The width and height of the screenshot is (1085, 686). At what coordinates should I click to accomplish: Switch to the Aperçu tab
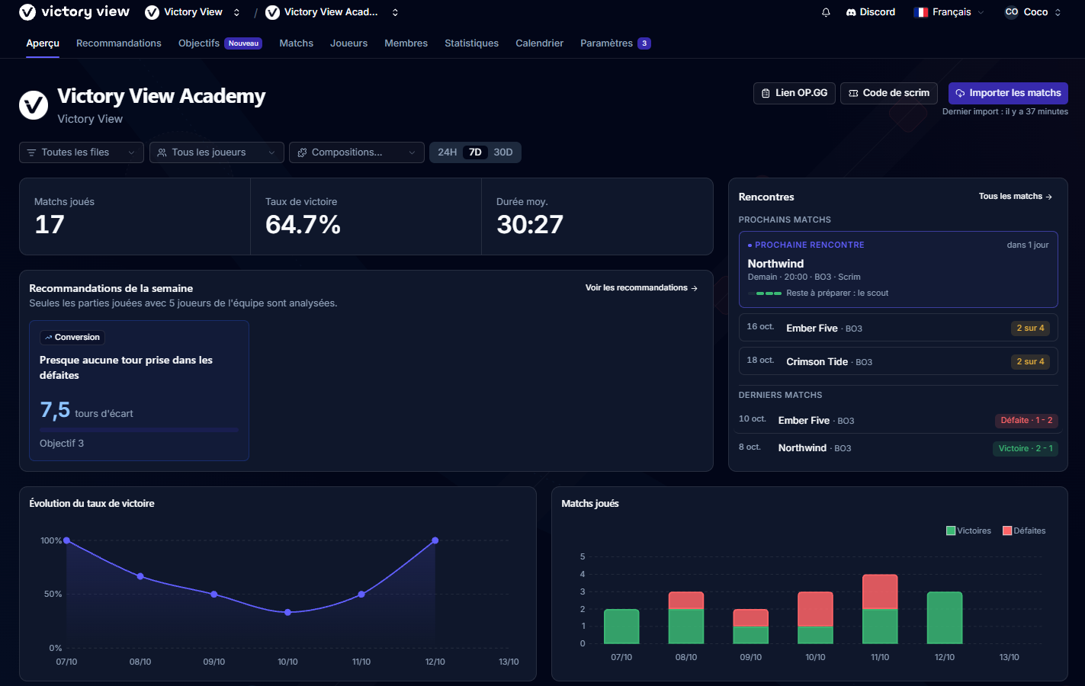coord(43,43)
